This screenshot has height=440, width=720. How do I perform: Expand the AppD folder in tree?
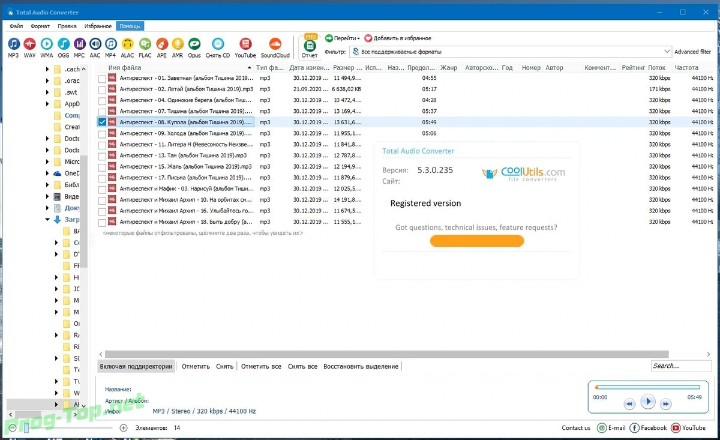[x=48, y=104]
